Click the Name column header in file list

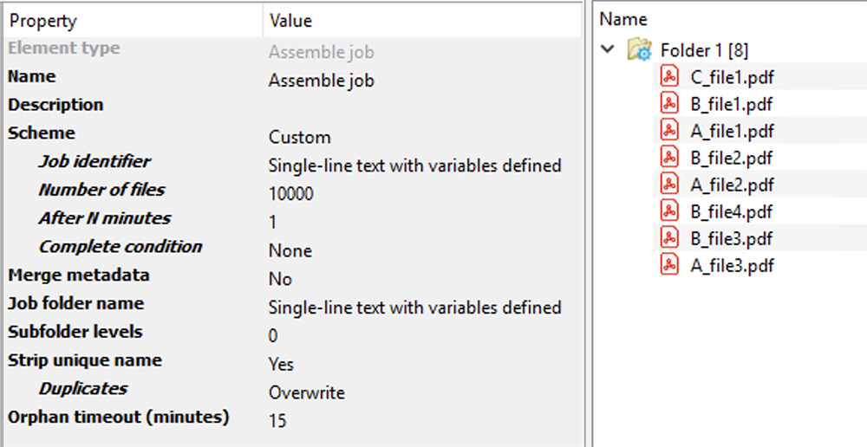(623, 19)
